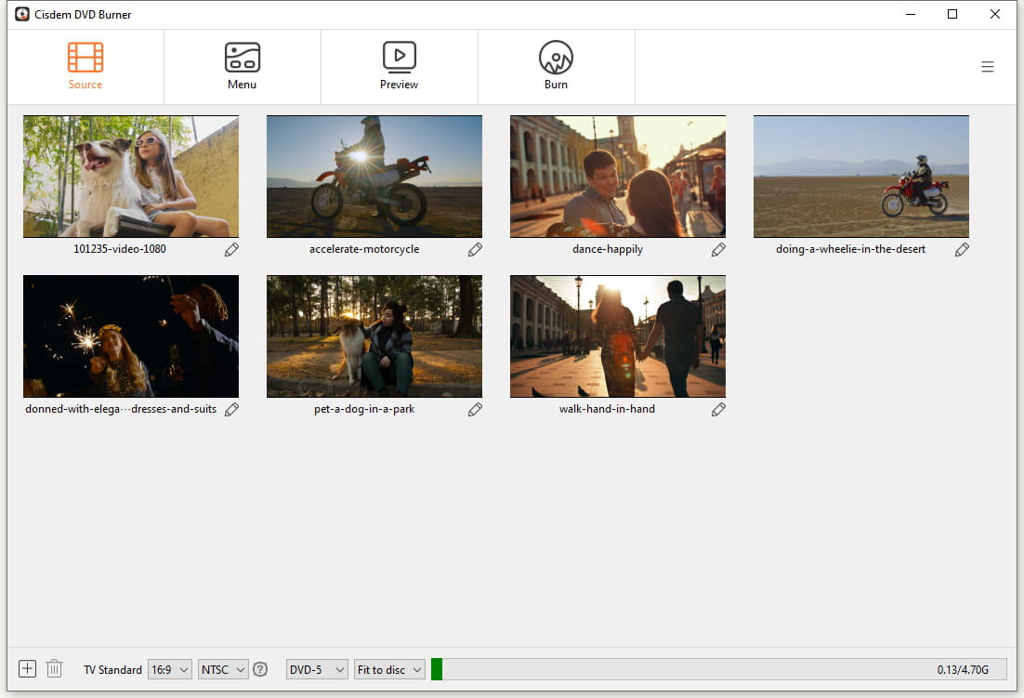This screenshot has height=698, width=1024.
Task: Click the edit pencil for 101235-video-1080
Action: (231, 250)
